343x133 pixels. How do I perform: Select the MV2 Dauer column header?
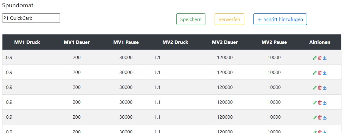point(225,42)
